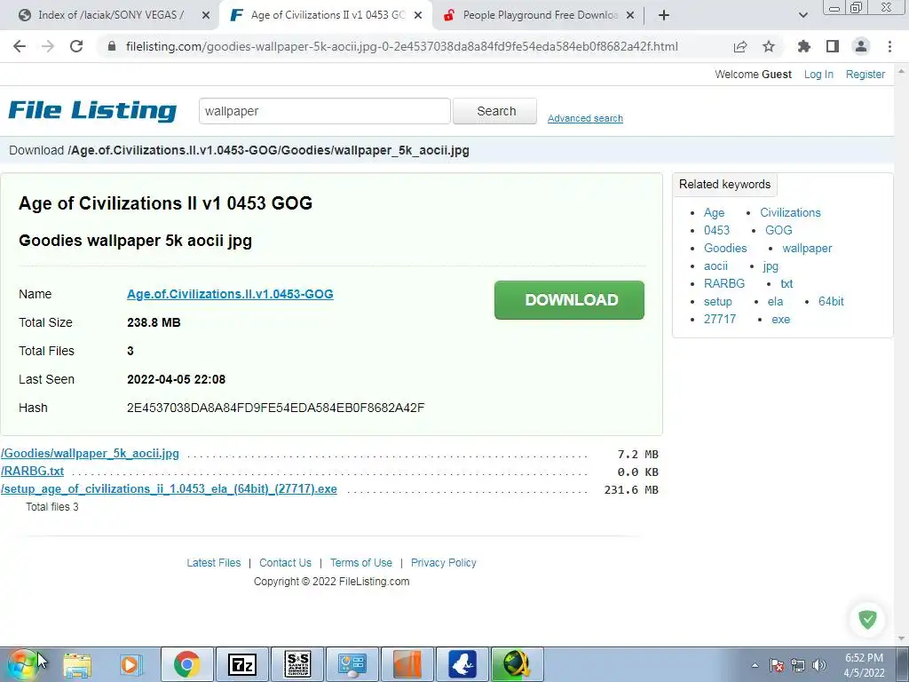Switch to the Index of /laciak/SONY VEGAS tab
This screenshot has width=909, height=682.
110,15
